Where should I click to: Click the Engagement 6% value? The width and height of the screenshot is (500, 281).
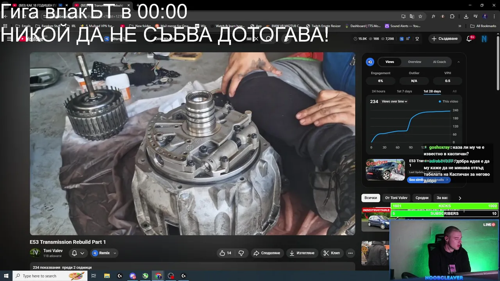[x=380, y=81]
